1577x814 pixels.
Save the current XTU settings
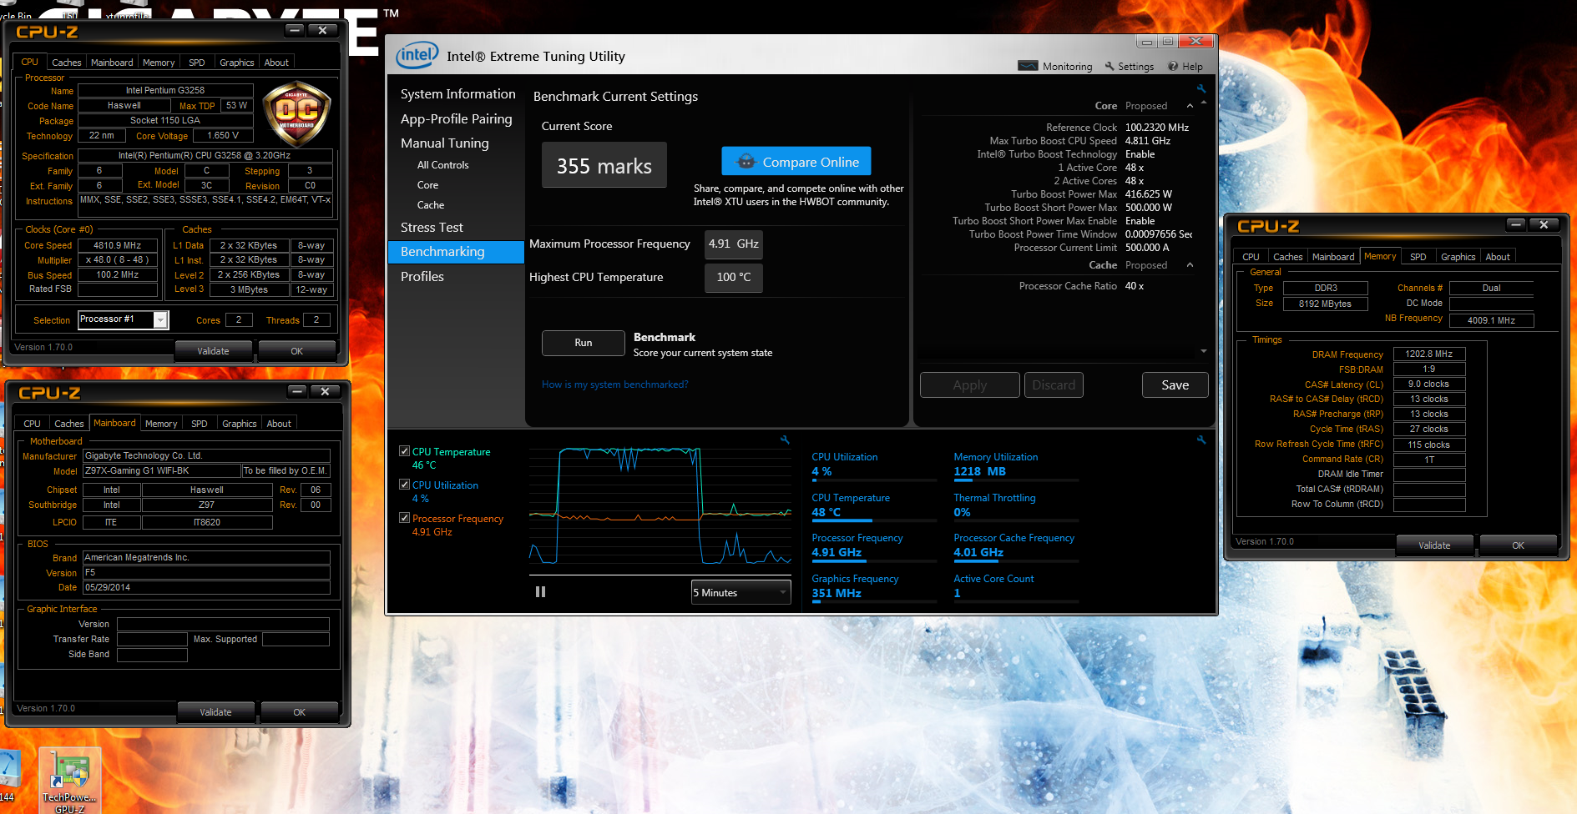tap(1175, 385)
